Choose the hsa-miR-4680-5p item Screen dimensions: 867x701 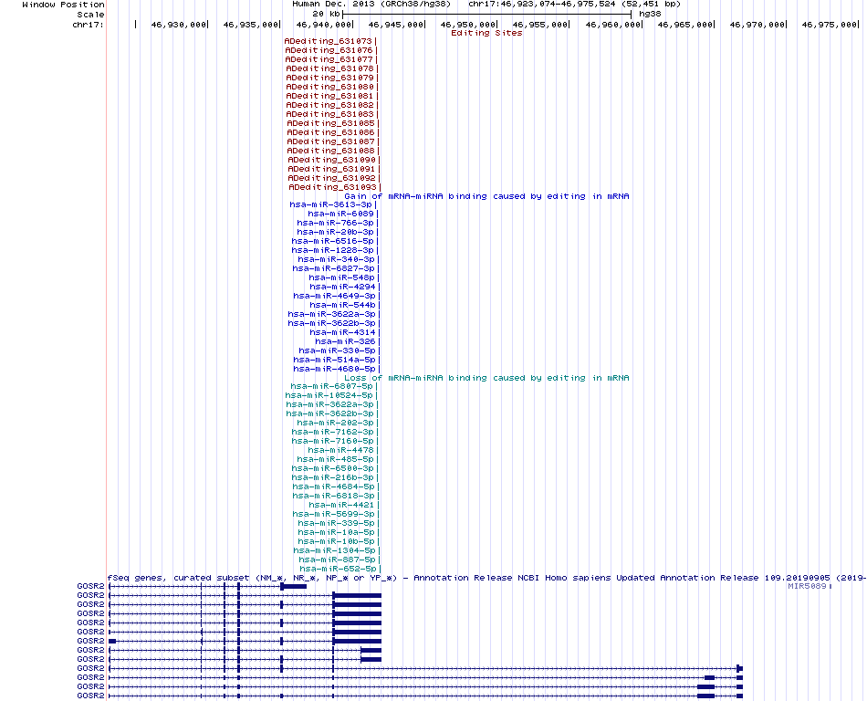coord(335,369)
